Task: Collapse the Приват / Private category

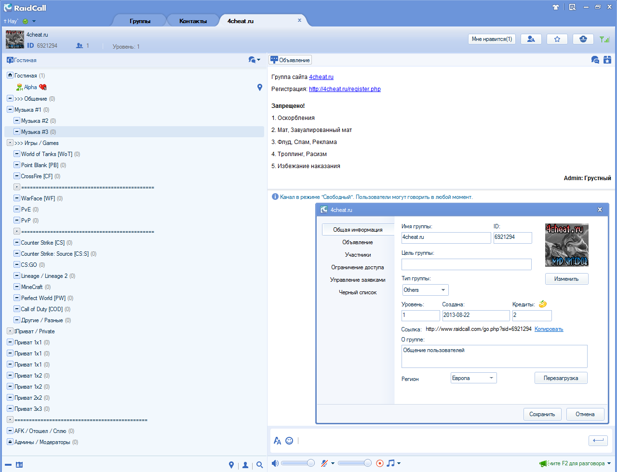Action: pos(10,331)
